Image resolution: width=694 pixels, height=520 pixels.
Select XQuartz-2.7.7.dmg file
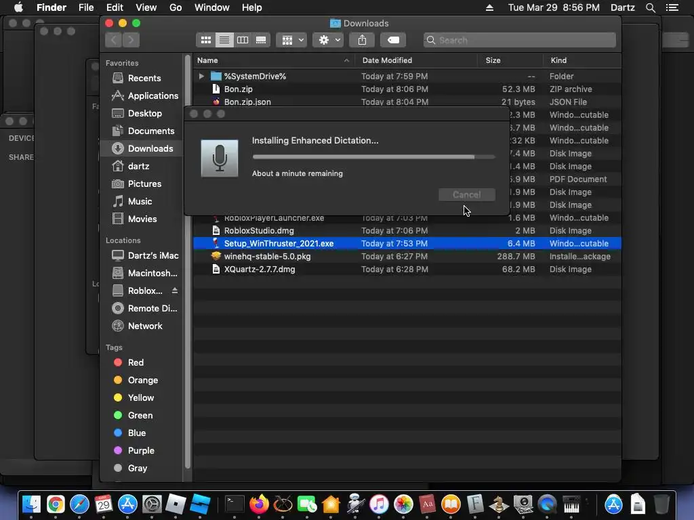[407, 269]
